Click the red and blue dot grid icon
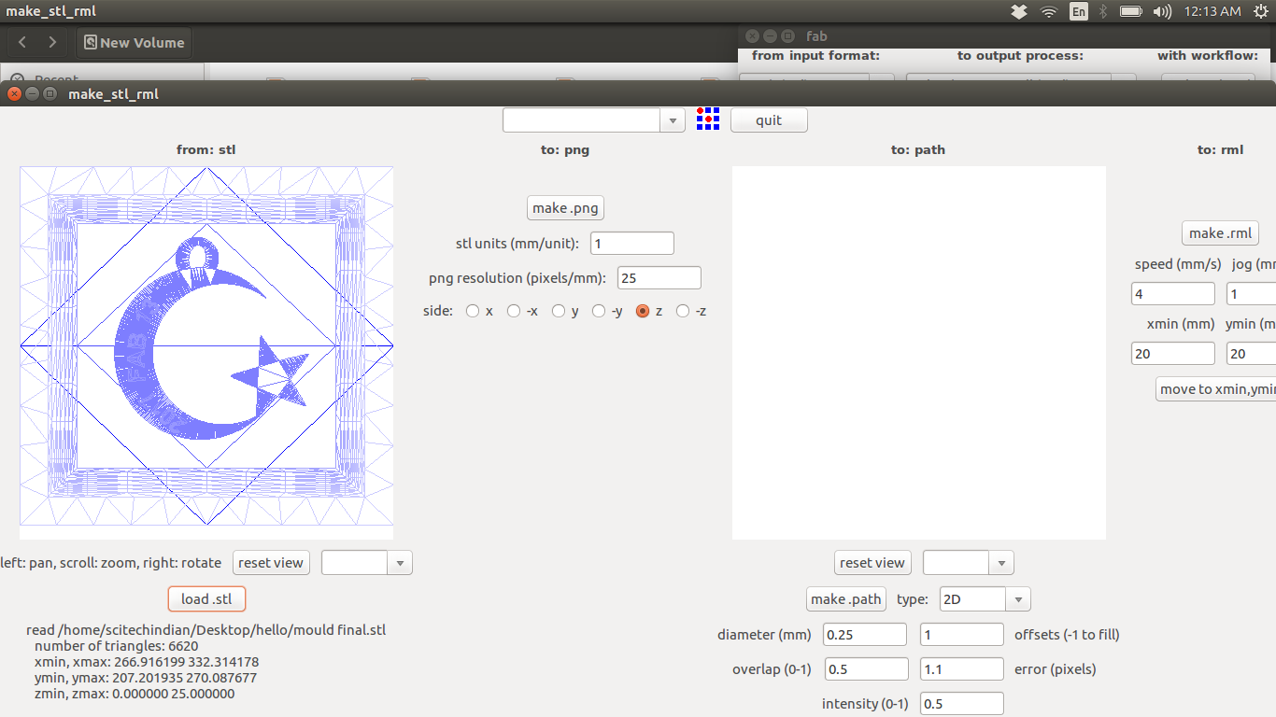Viewport: 1276px width, 717px height. pyautogui.click(x=708, y=119)
